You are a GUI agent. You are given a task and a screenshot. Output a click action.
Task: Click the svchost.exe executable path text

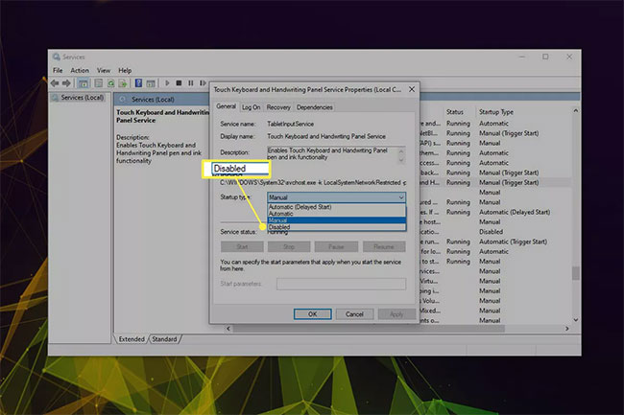(313, 183)
